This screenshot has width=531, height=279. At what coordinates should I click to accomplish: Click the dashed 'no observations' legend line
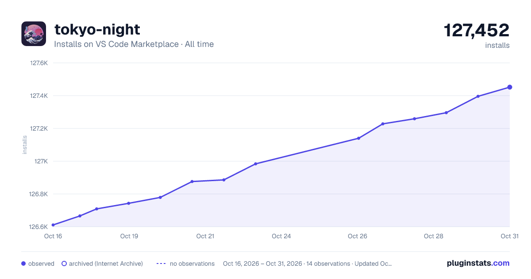click(161, 263)
